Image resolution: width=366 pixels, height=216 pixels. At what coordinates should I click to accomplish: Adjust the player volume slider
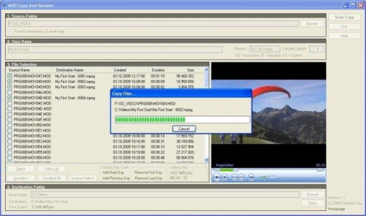[x=267, y=177]
